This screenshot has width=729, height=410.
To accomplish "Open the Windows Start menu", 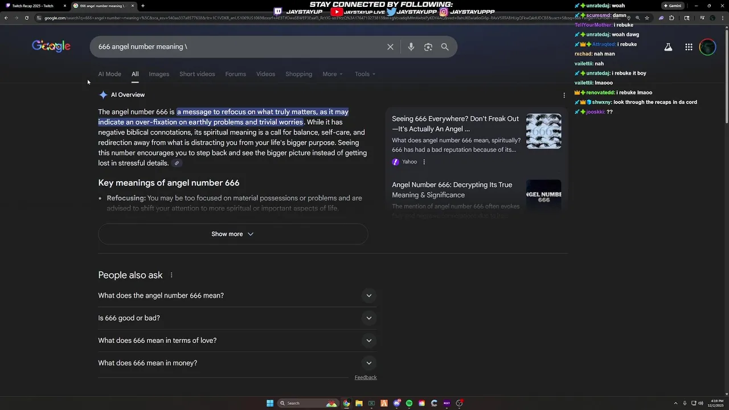I will (x=270, y=403).
